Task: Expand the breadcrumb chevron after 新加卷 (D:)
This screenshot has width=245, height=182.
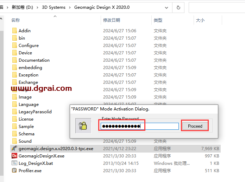Action: [37, 7]
